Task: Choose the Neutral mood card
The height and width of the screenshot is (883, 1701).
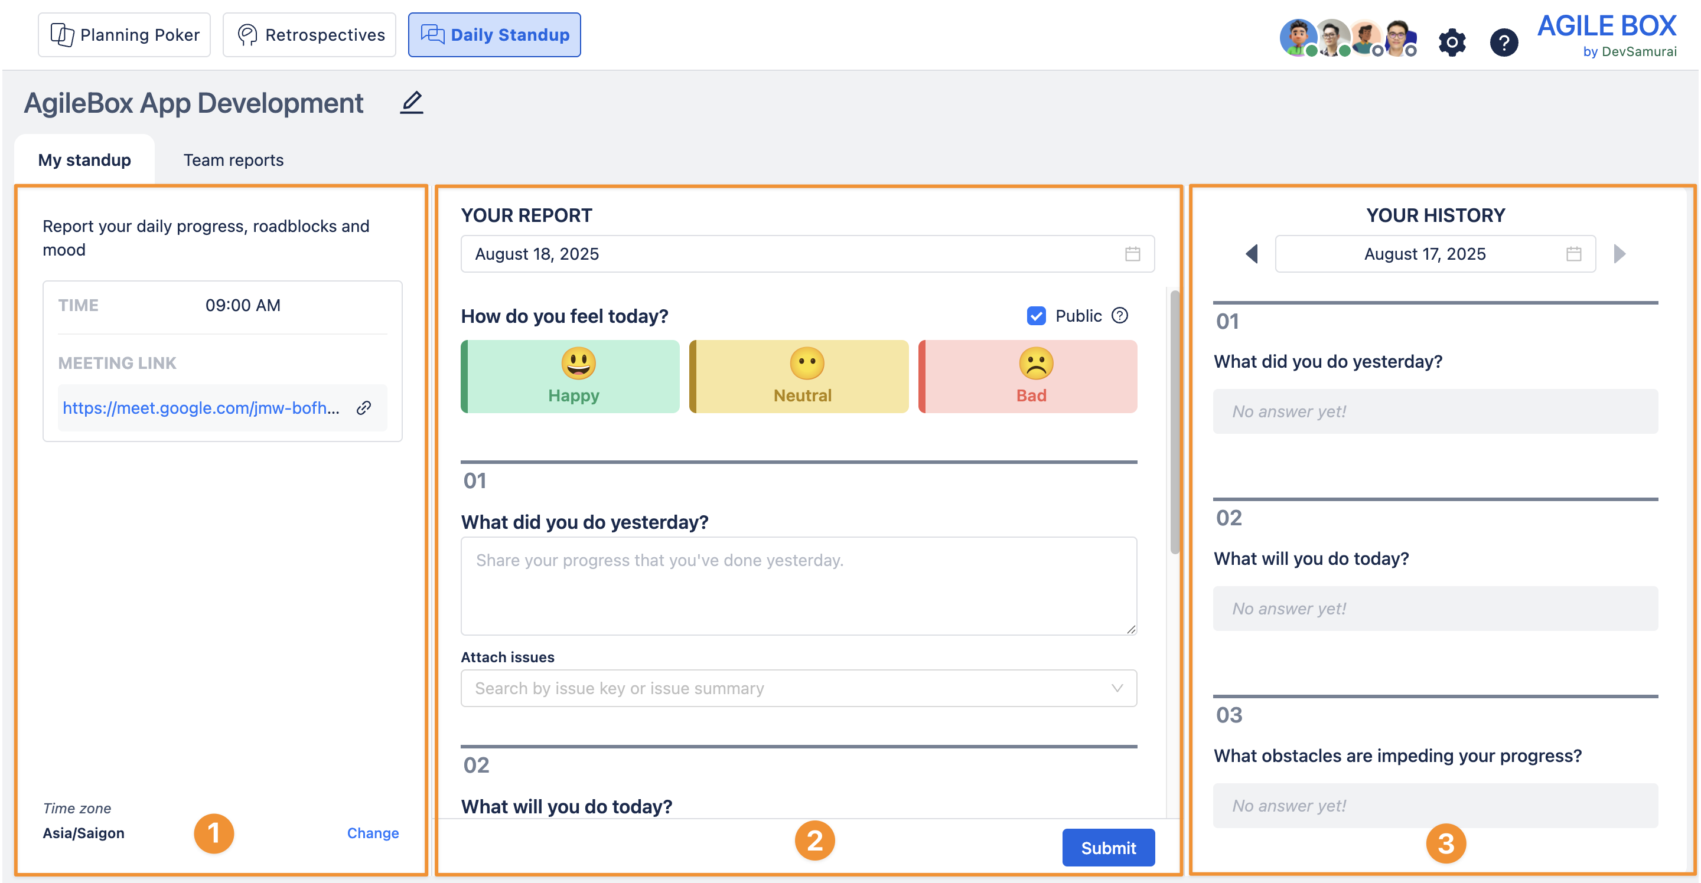Action: click(x=799, y=376)
